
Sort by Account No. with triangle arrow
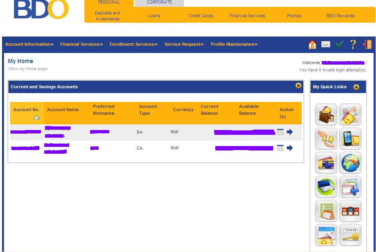[x=37, y=118]
